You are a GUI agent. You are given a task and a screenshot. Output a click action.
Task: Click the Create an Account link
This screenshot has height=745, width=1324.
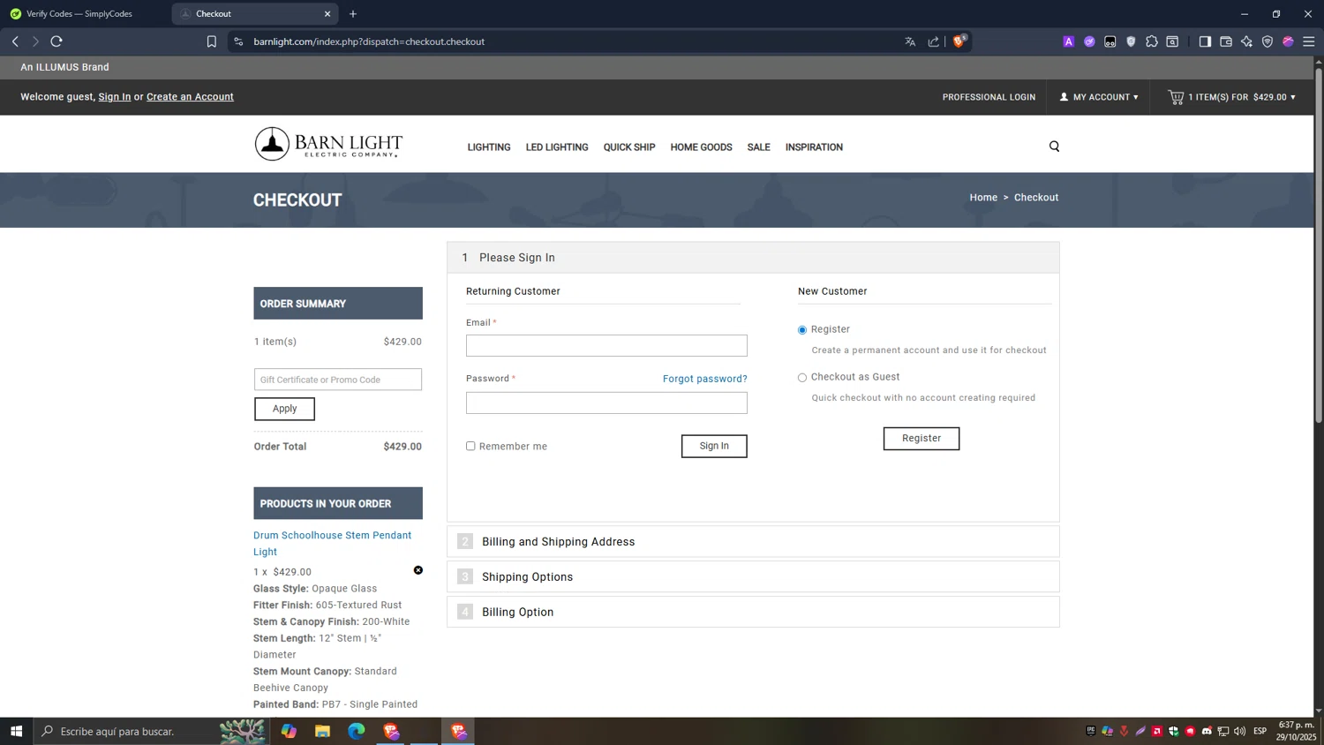(x=190, y=97)
